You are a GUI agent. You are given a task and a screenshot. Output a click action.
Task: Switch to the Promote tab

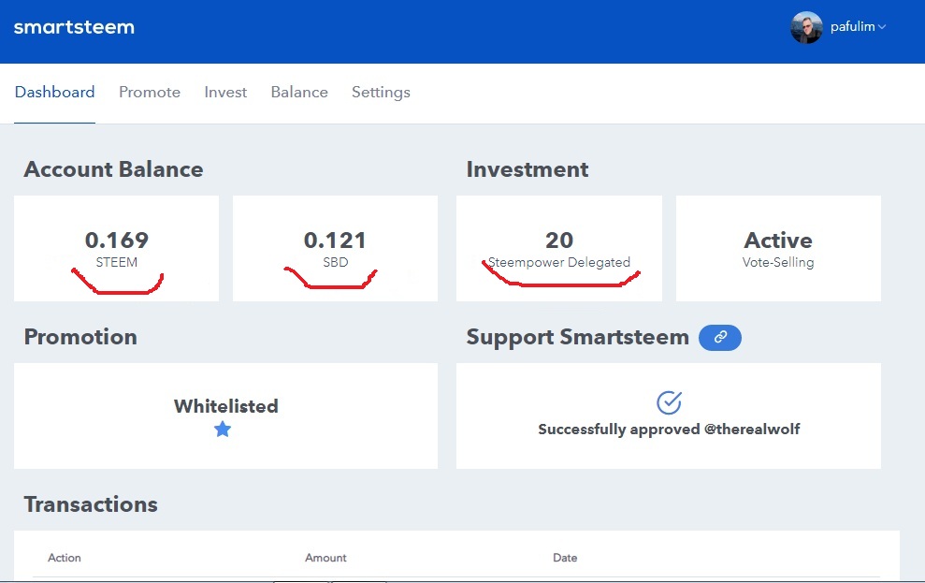(150, 92)
